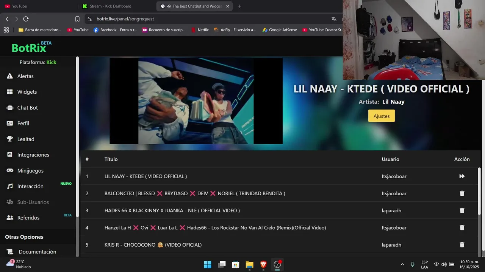Click the Usuario column header

[390, 159]
